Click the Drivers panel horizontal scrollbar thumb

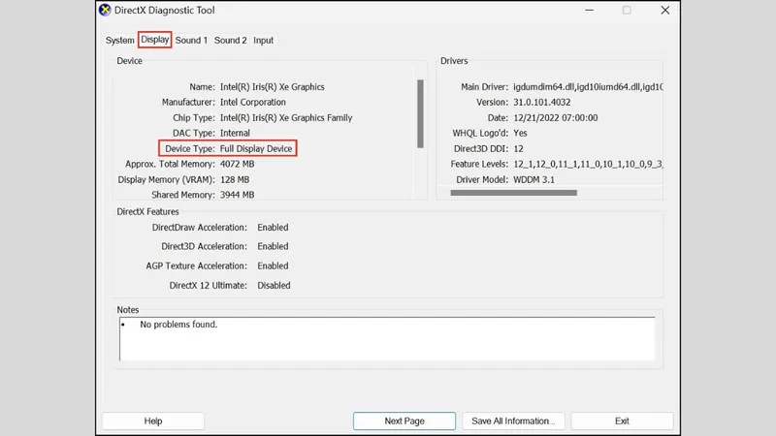pos(514,193)
